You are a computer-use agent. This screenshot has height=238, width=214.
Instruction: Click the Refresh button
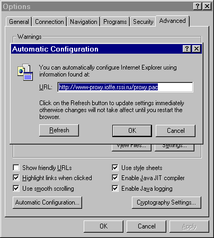click(59, 130)
